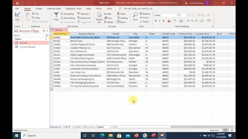The width and height of the screenshot is (248, 139).
Task: Open the City column filter arrow
Action: [x=143, y=34]
